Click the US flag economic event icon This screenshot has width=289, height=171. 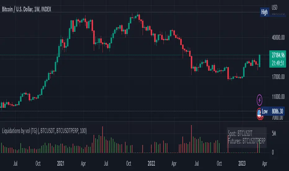click(260, 113)
